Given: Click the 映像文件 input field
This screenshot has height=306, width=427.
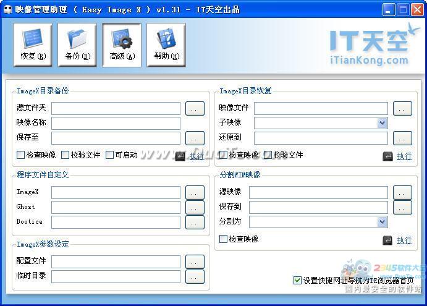Looking at the screenshot, I should pos(321,108).
